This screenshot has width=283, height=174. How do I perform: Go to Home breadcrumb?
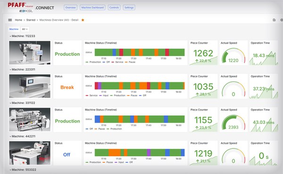[18, 20]
